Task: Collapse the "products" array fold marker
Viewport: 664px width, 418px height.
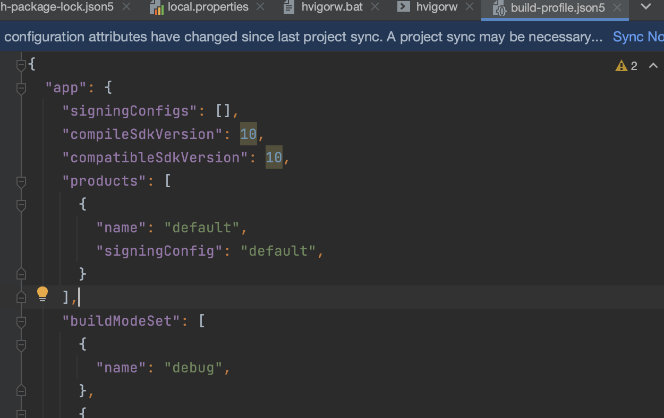Action: tap(21, 181)
